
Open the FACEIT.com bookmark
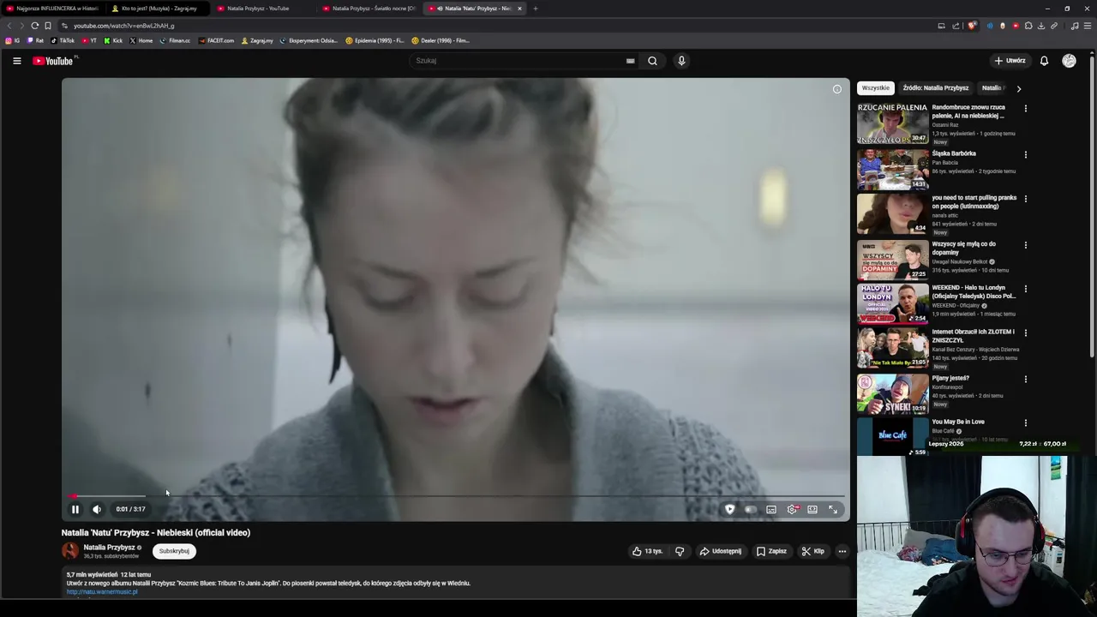(x=216, y=40)
